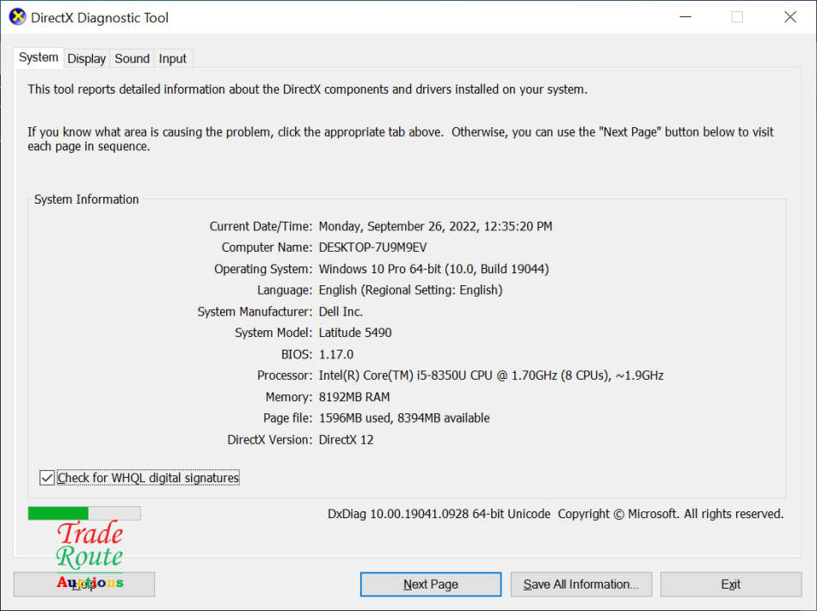Viewport: 817px width, 611px height.
Task: Uncheck 'Check for WHQL digital signatures'
Action: pyautogui.click(x=46, y=477)
